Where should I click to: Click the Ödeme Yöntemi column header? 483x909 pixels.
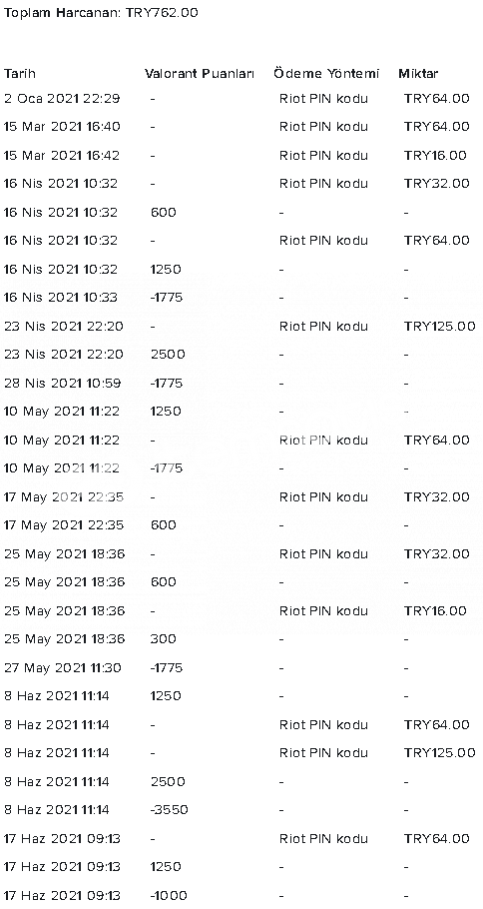(x=326, y=74)
